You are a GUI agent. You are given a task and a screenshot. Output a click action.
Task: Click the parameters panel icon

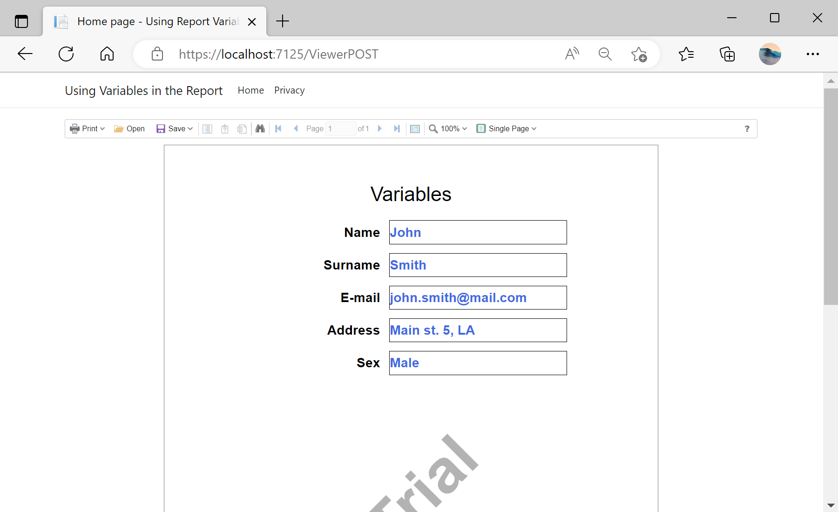(x=225, y=129)
